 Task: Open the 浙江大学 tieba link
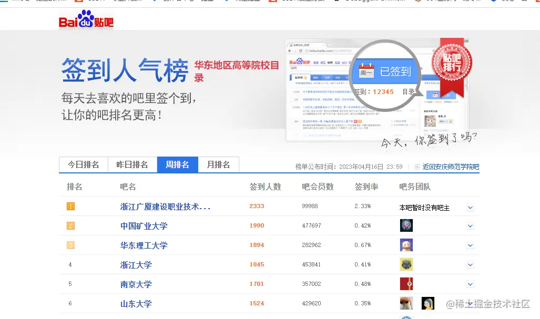[x=136, y=265]
